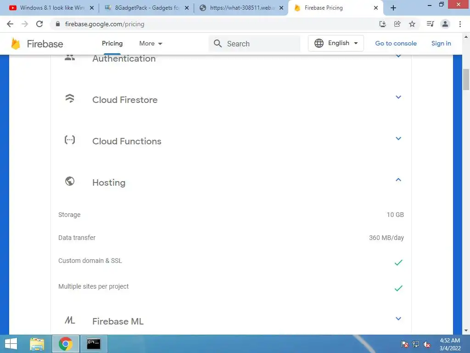The image size is (470, 353).
Task: Open Command Prompt from the taskbar
Action: click(x=94, y=344)
